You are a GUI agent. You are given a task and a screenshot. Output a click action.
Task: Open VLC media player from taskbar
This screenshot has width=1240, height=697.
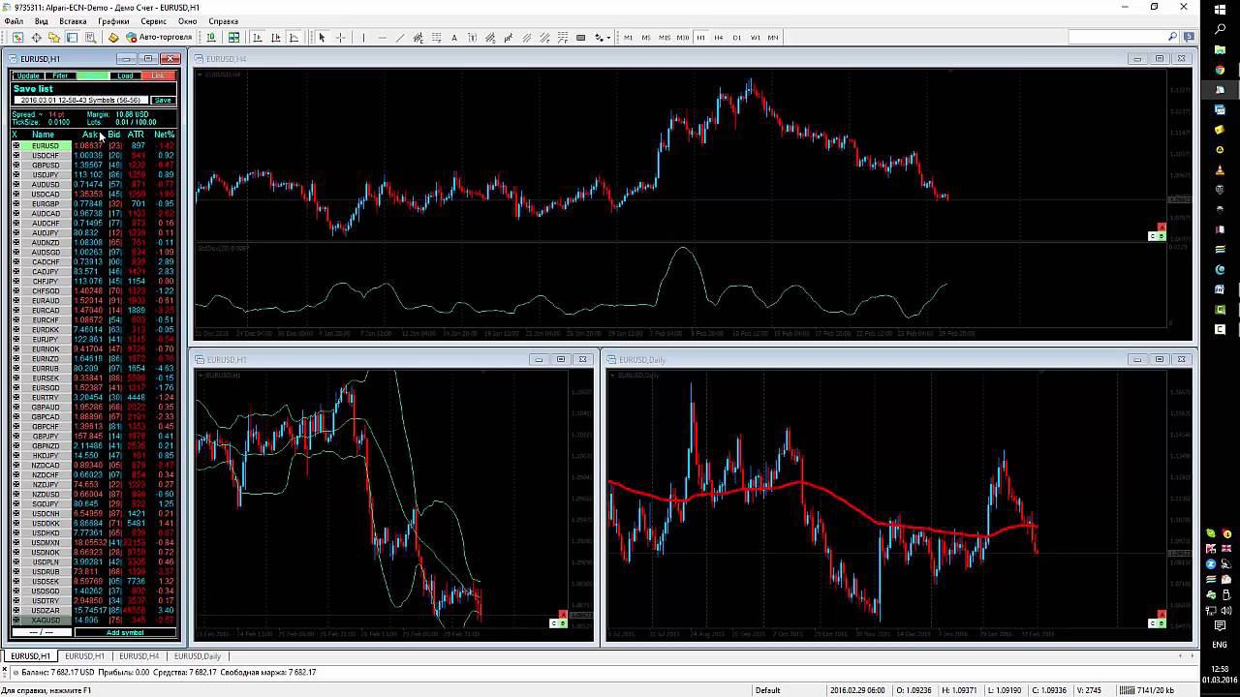1220,170
